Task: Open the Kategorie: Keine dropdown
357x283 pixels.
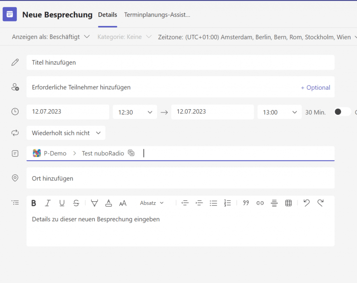Action: click(x=124, y=37)
